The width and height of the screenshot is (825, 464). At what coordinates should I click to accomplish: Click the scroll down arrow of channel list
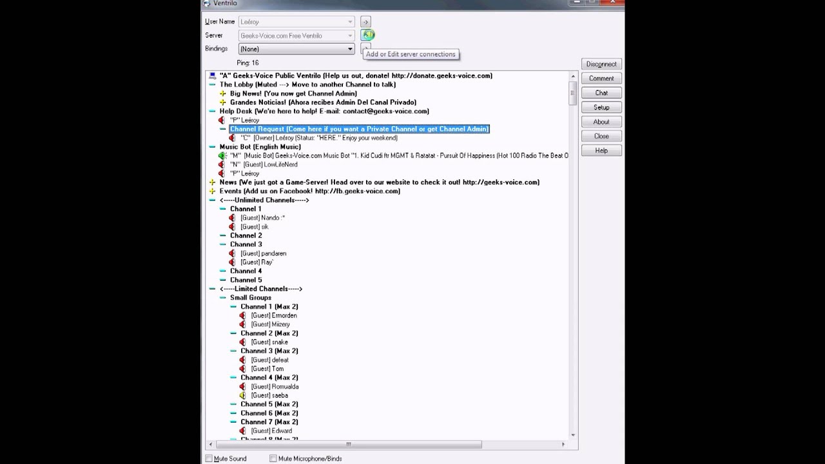tap(573, 435)
